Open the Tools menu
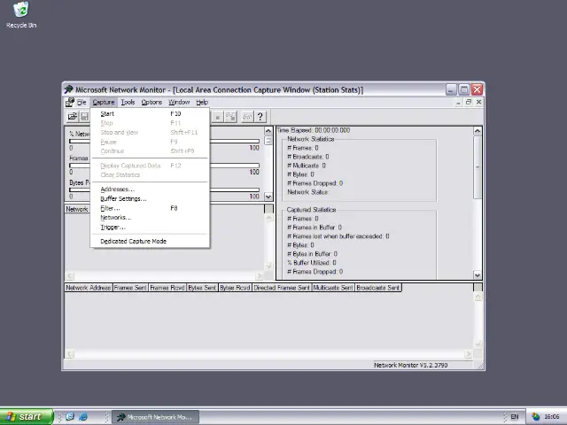 128,103
